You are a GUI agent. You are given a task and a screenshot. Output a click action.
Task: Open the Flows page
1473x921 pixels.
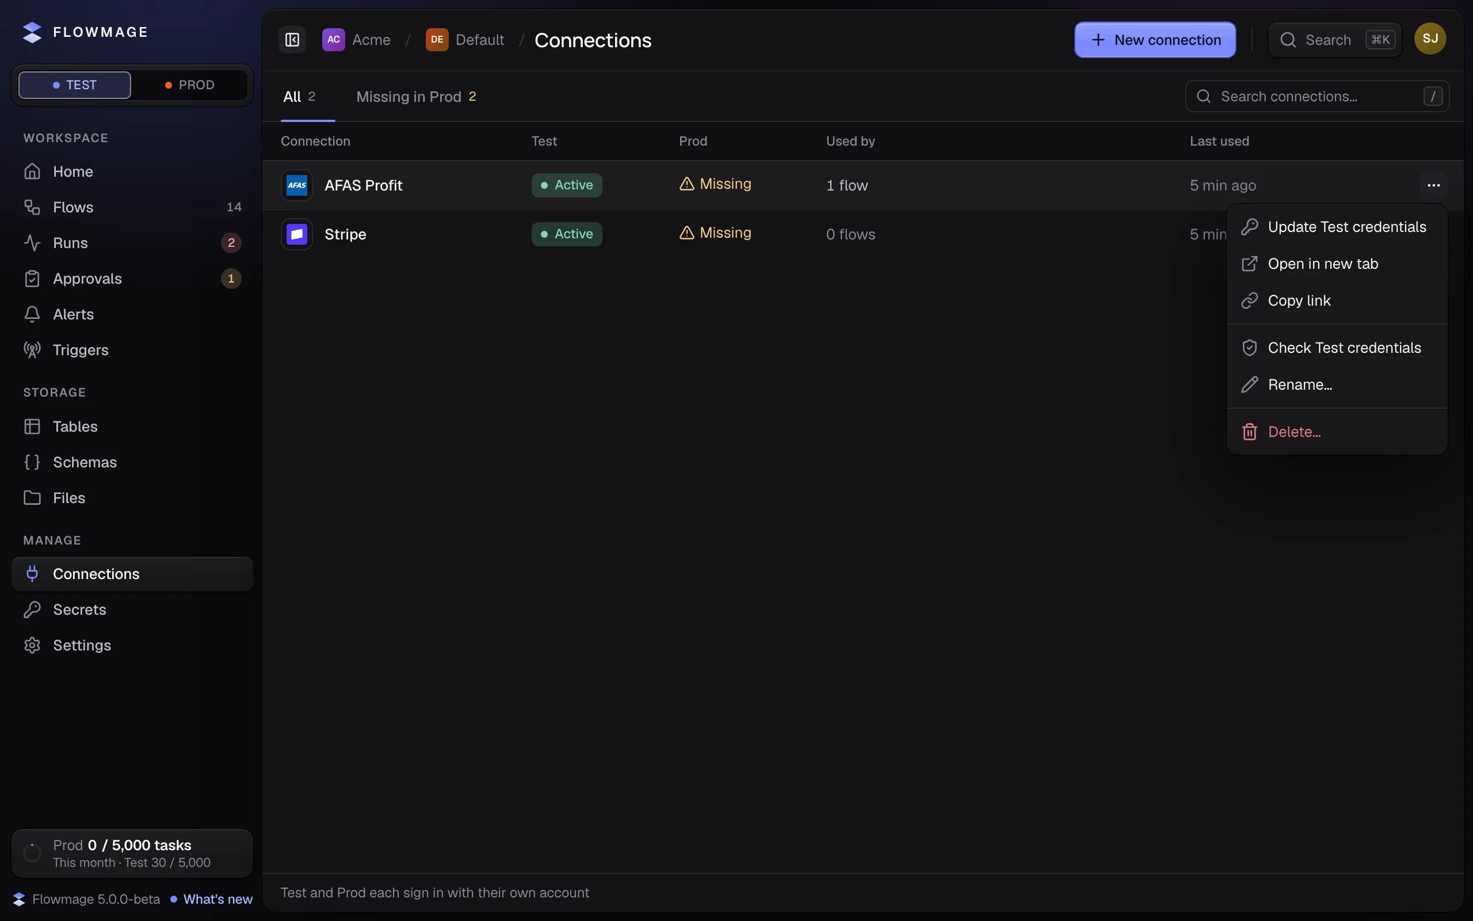point(132,207)
